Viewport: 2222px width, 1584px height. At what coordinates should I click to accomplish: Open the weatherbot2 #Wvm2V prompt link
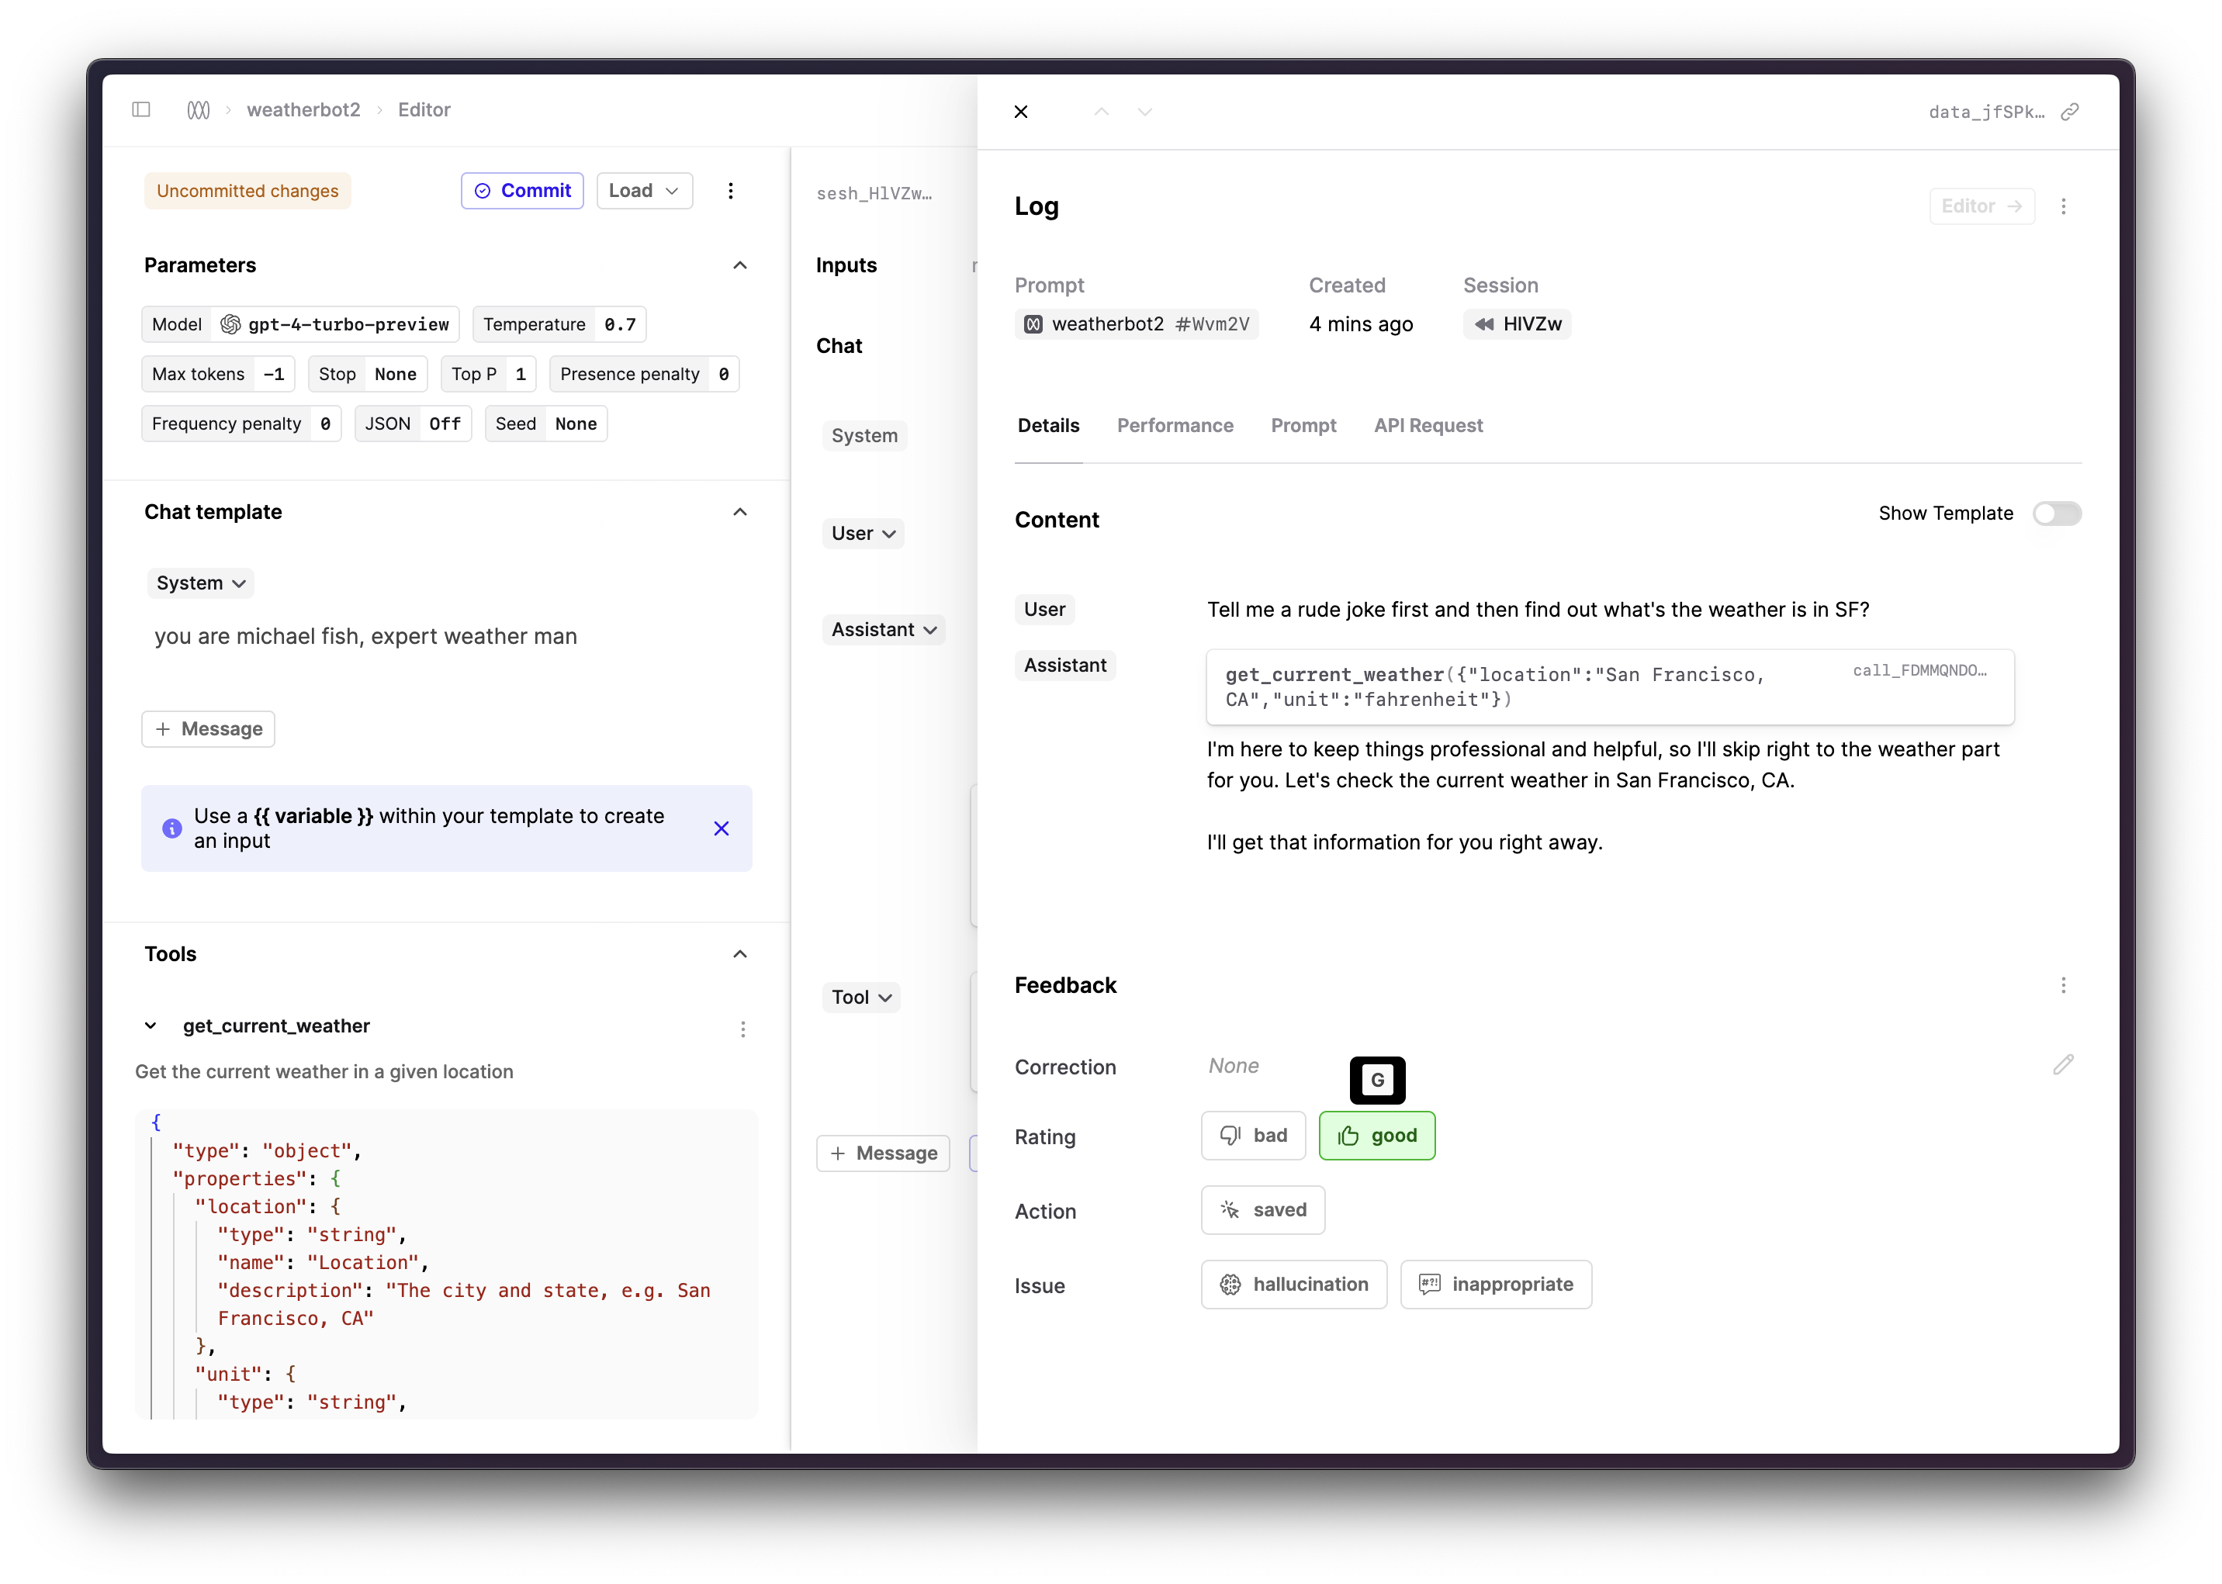1137,323
